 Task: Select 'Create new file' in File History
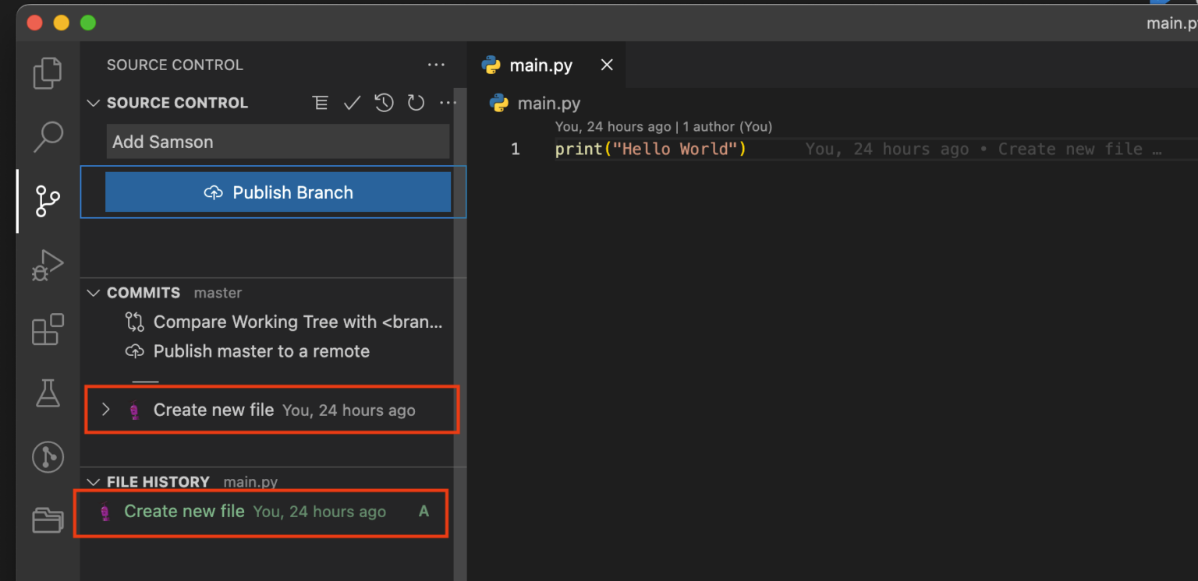click(x=184, y=512)
